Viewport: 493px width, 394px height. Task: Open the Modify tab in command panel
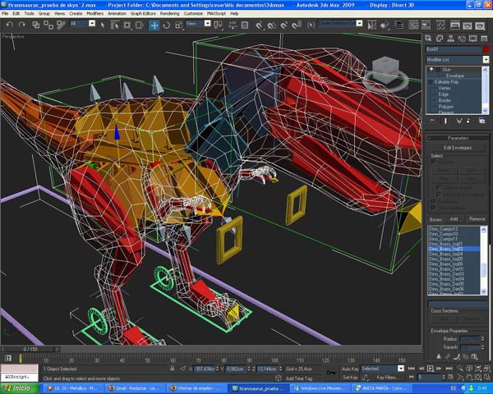[440, 39]
